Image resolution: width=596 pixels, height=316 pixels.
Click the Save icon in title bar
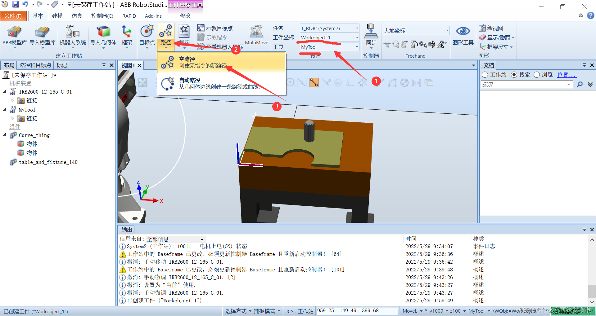(15, 4)
